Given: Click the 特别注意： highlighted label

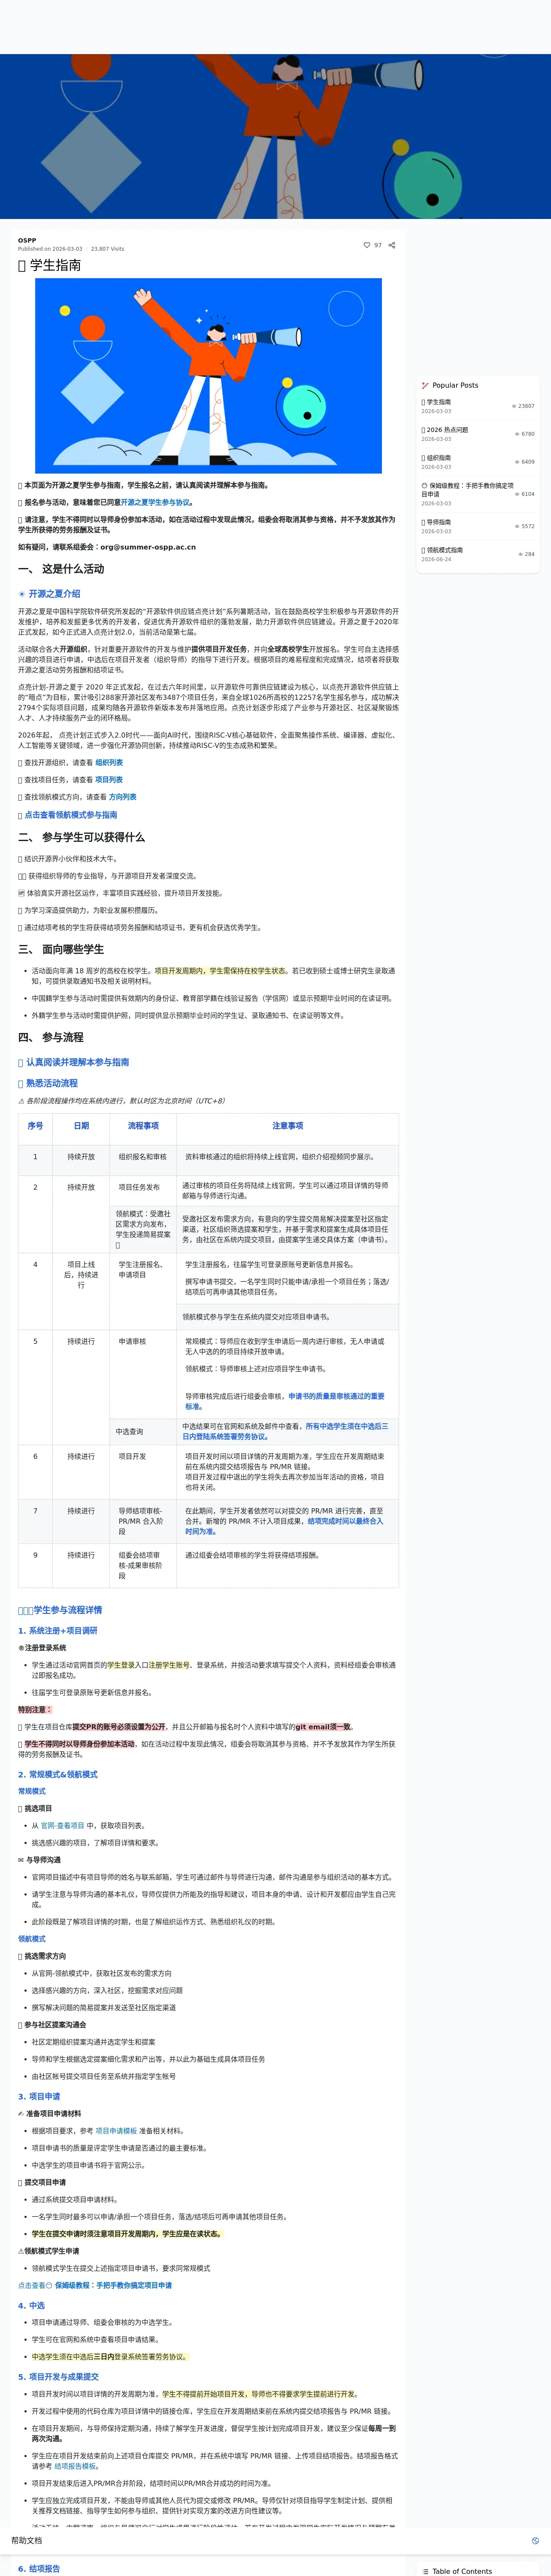Looking at the screenshot, I should [35, 1709].
